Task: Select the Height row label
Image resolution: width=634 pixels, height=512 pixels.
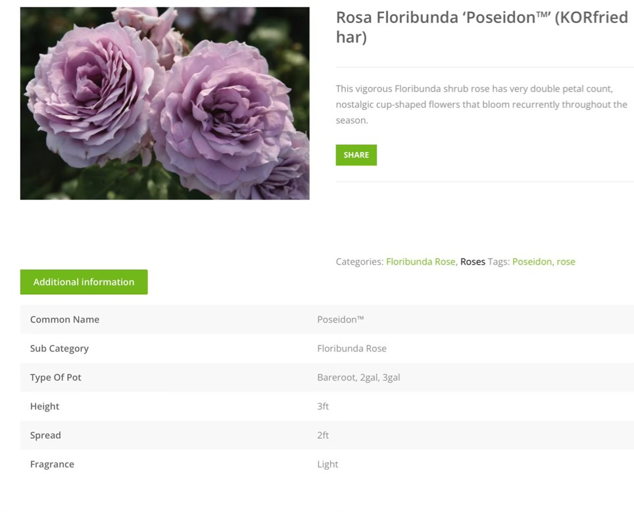Action: tap(45, 406)
